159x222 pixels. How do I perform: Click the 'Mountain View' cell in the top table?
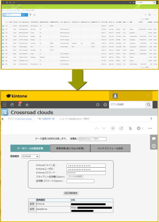pos(34,64)
